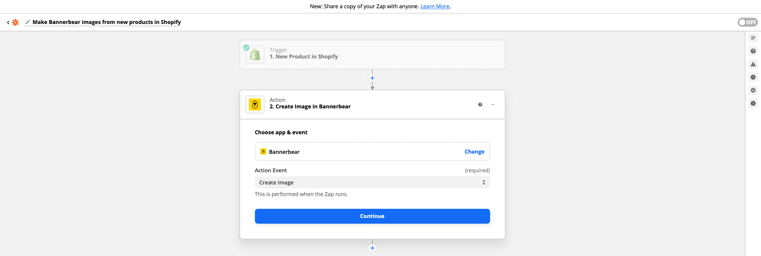Image resolution: width=761 pixels, height=256 pixels.
Task: Click the pencil edit-name icon
Action: pos(27,22)
